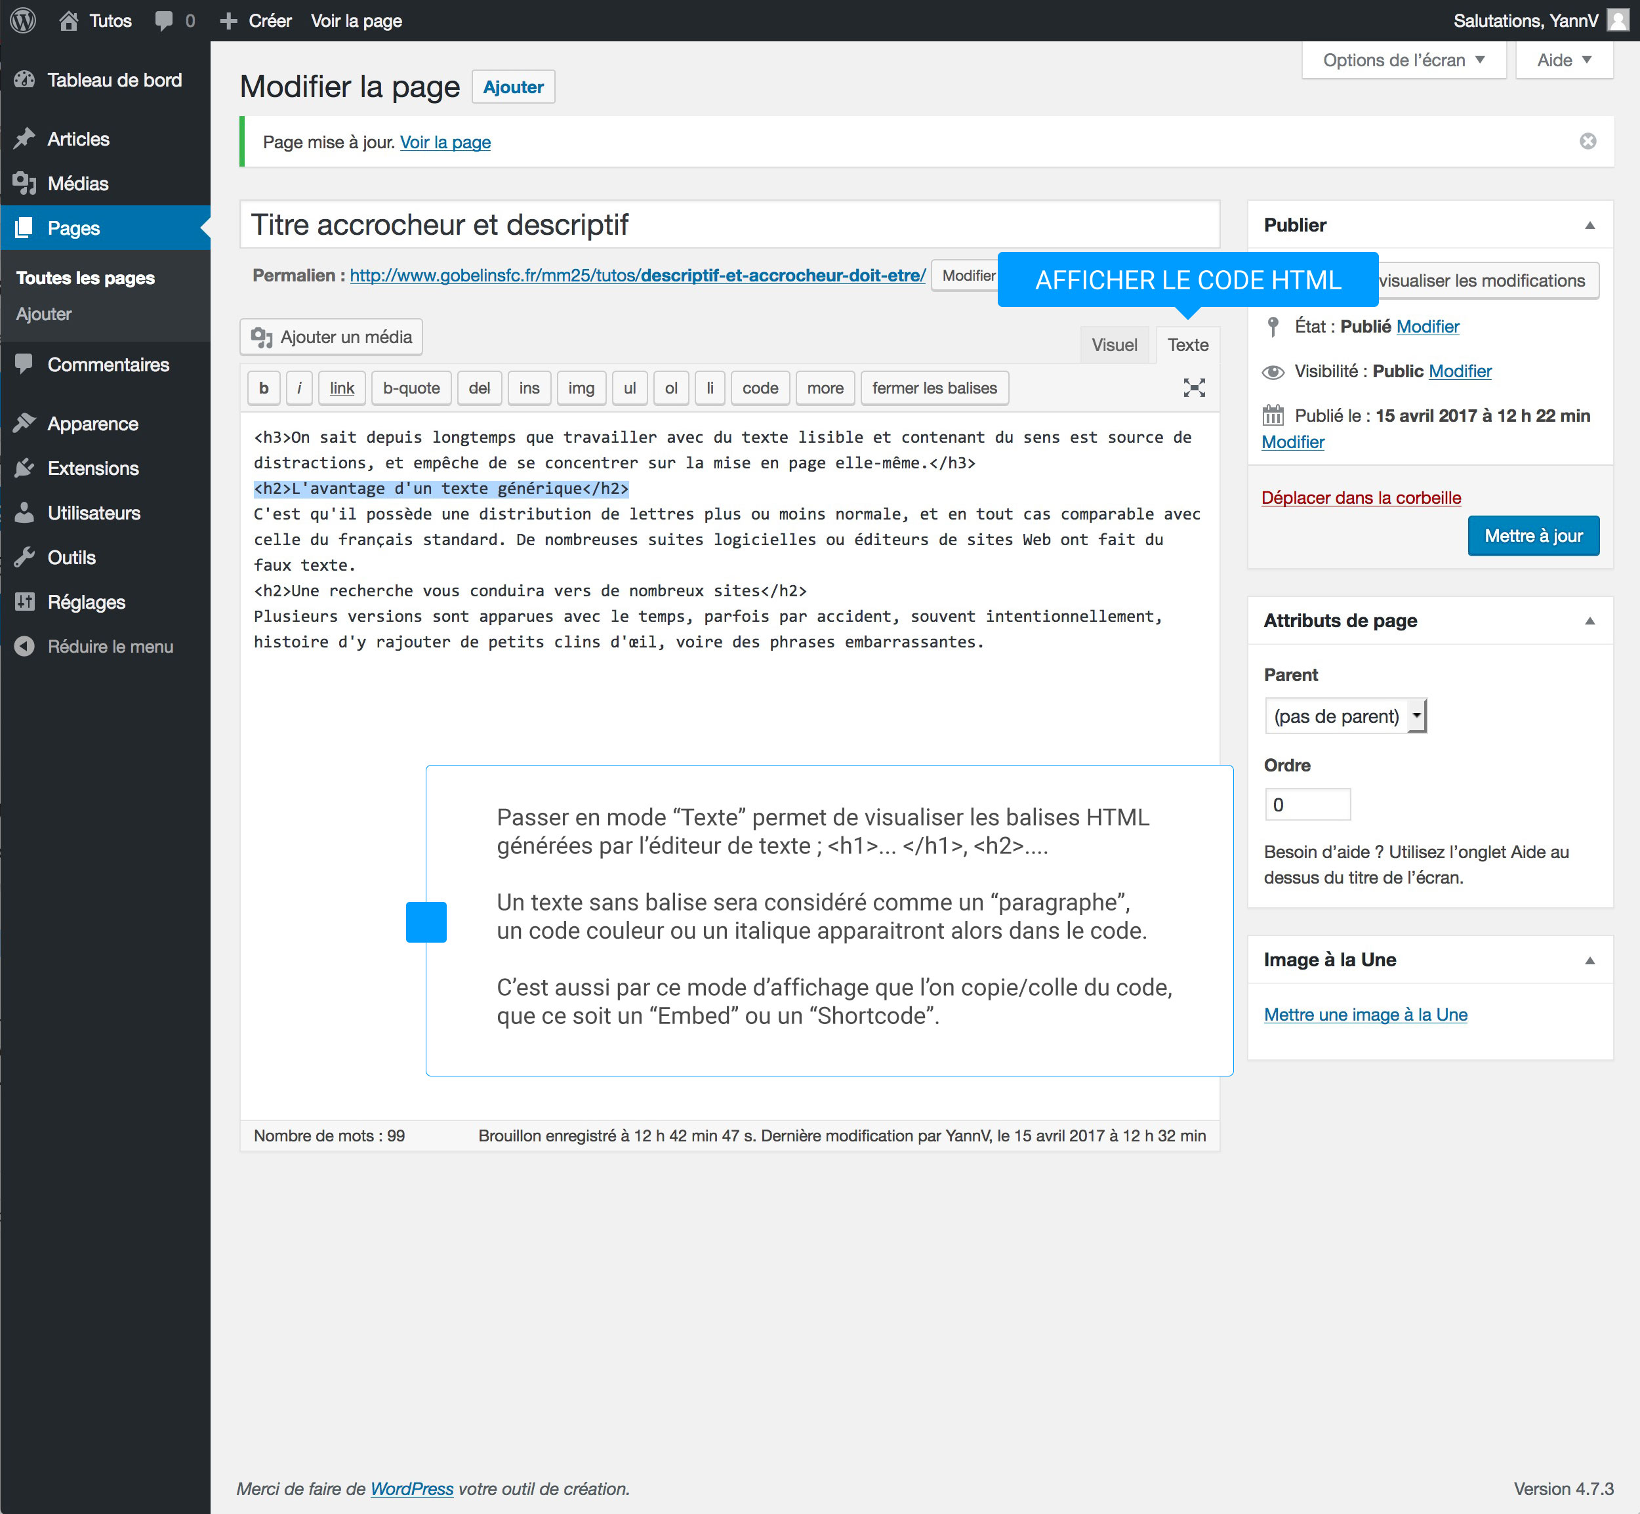1640x1514 pixels.
Task: Insert code tag from toolbar
Action: [x=760, y=388]
